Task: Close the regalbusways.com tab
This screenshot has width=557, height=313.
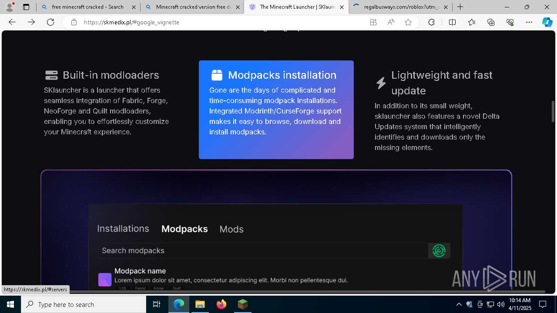Action: tap(446, 7)
